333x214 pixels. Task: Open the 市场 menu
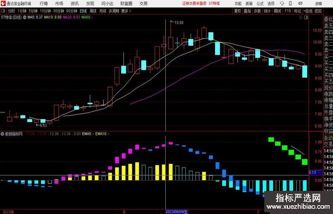[x=59, y=4]
